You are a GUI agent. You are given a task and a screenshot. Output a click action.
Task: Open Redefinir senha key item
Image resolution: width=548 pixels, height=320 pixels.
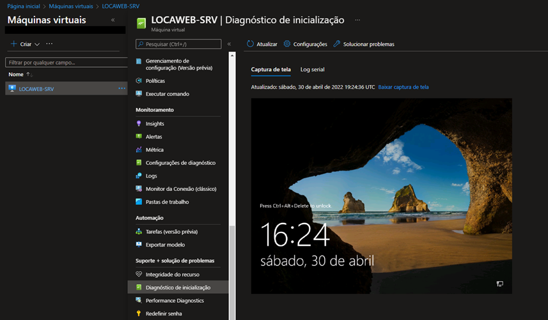tap(163, 314)
